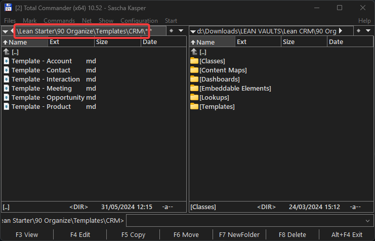Click the Content Maps folder icon
375x241 pixels.
click(x=194, y=70)
